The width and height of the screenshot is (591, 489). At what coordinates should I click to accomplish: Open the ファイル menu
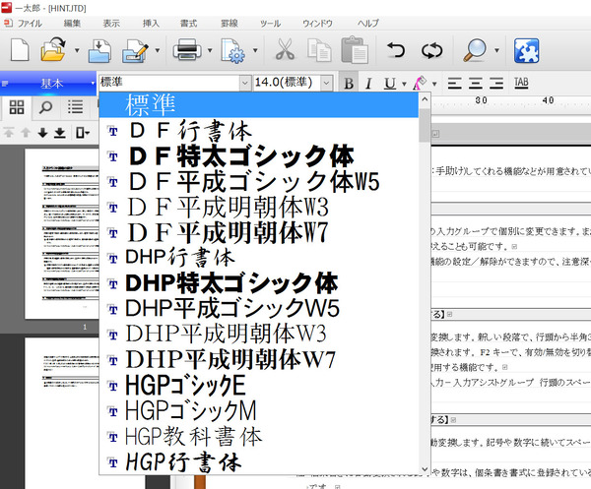(x=30, y=24)
